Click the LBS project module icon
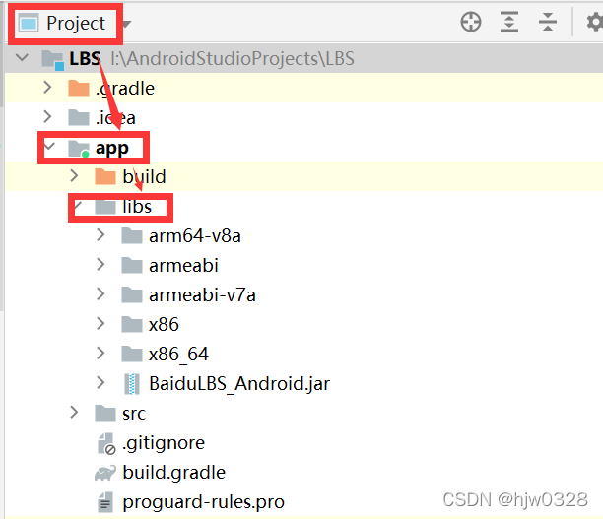This screenshot has height=519, width=603. pyautogui.click(x=52, y=60)
